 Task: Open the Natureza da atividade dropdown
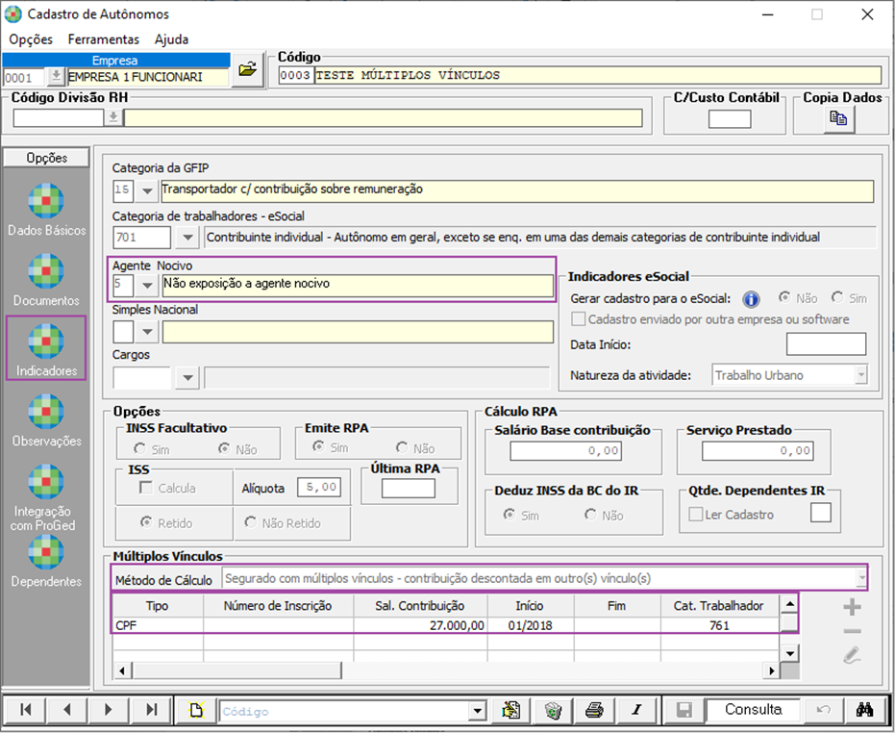click(x=861, y=375)
